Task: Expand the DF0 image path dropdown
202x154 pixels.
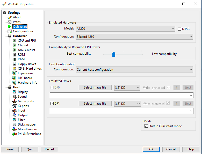Action: point(191,96)
